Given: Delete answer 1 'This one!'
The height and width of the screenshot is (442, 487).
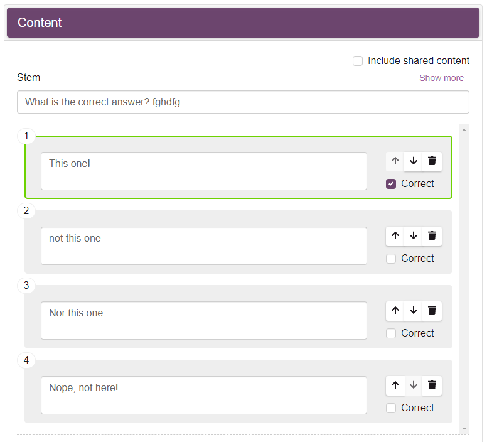Looking at the screenshot, I should click(x=432, y=161).
